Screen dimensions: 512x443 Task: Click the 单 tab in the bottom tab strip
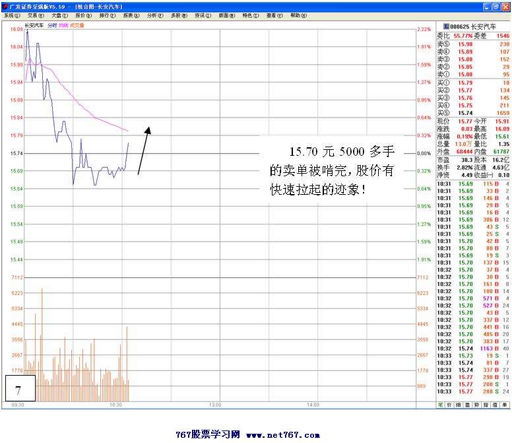click(505, 405)
